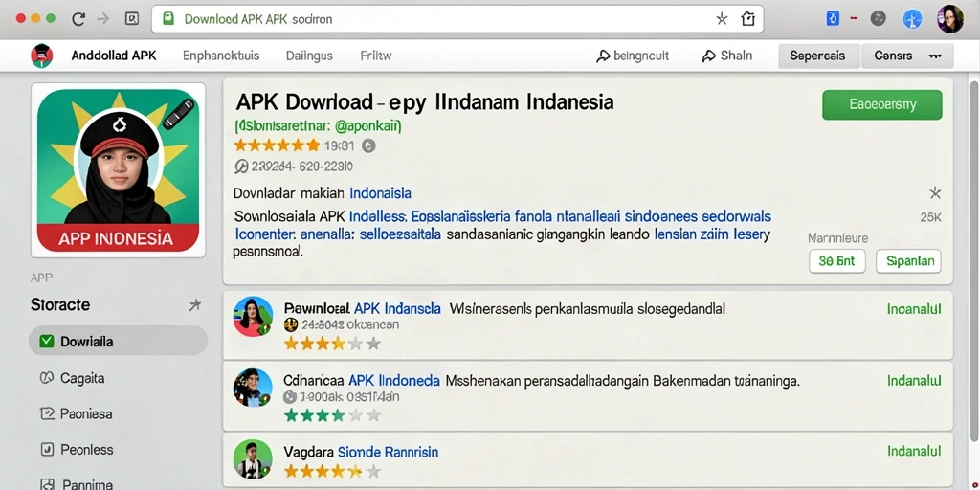
Task: Click the Paoniesa sidebar icon
Action: 47,413
